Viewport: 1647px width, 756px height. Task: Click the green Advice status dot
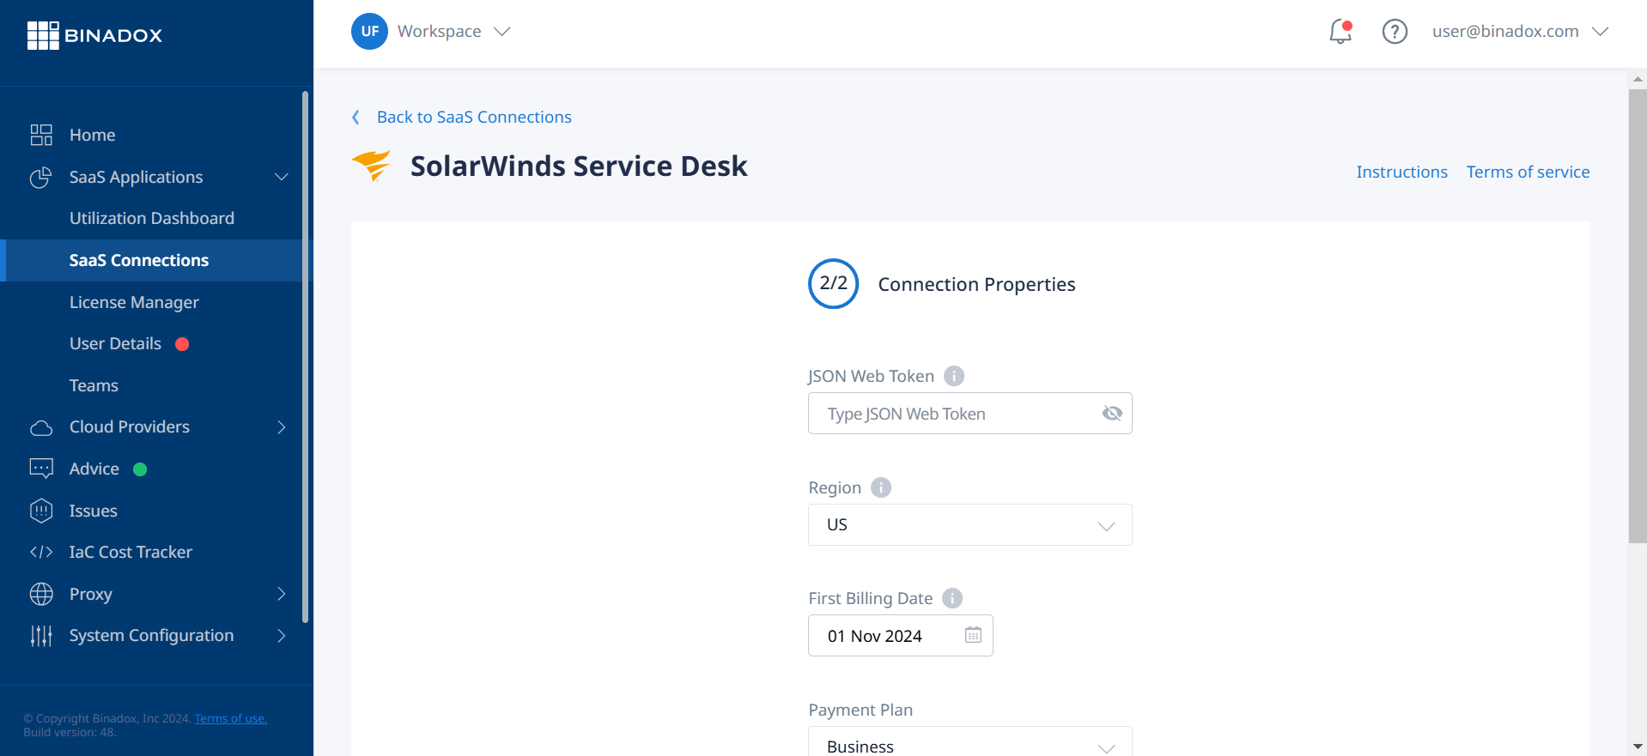click(x=140, y=469)
